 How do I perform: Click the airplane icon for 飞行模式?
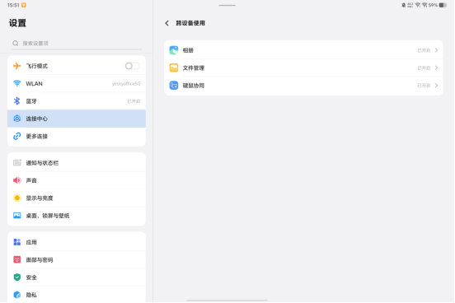[17, 66]
